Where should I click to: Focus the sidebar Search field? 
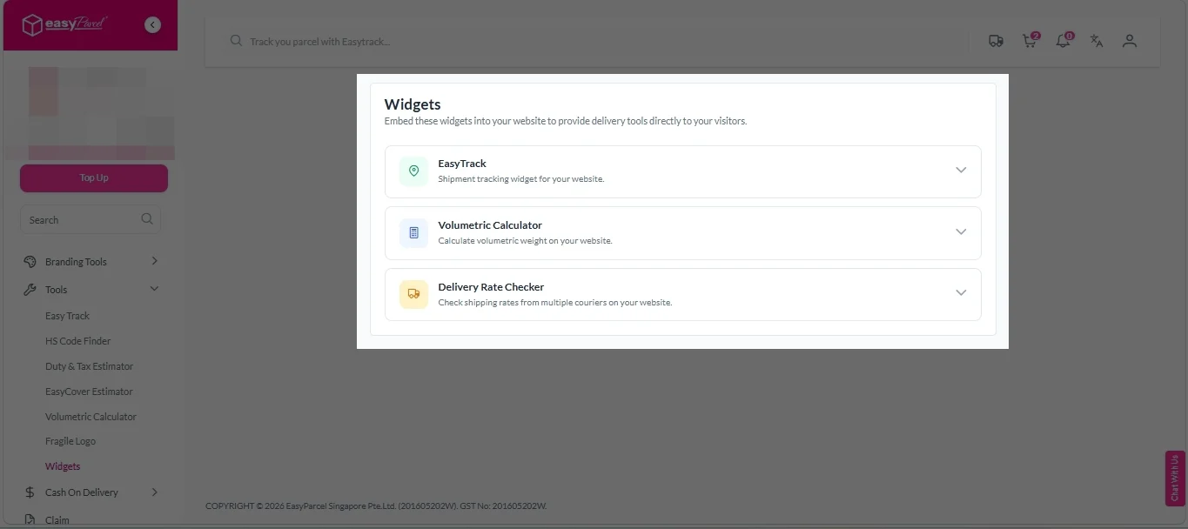point(91,219)
